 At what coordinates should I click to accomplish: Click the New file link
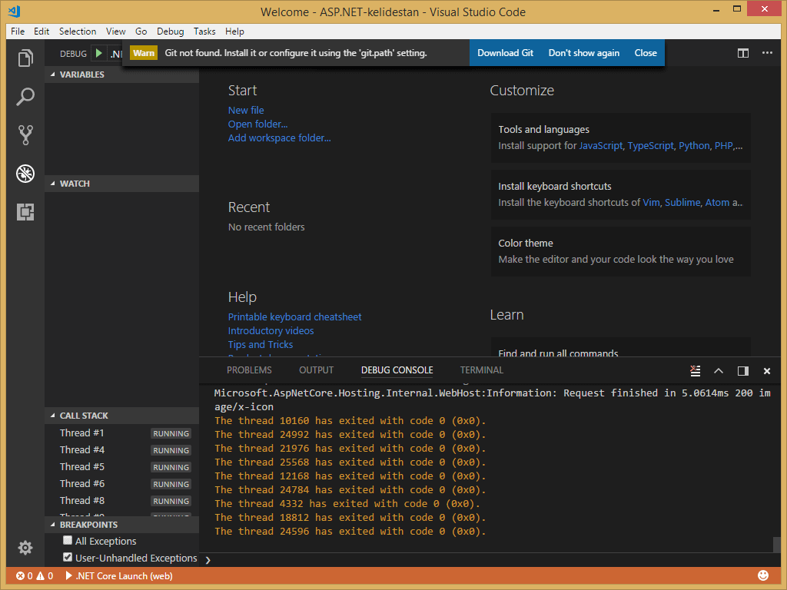[x=246, y=110]
